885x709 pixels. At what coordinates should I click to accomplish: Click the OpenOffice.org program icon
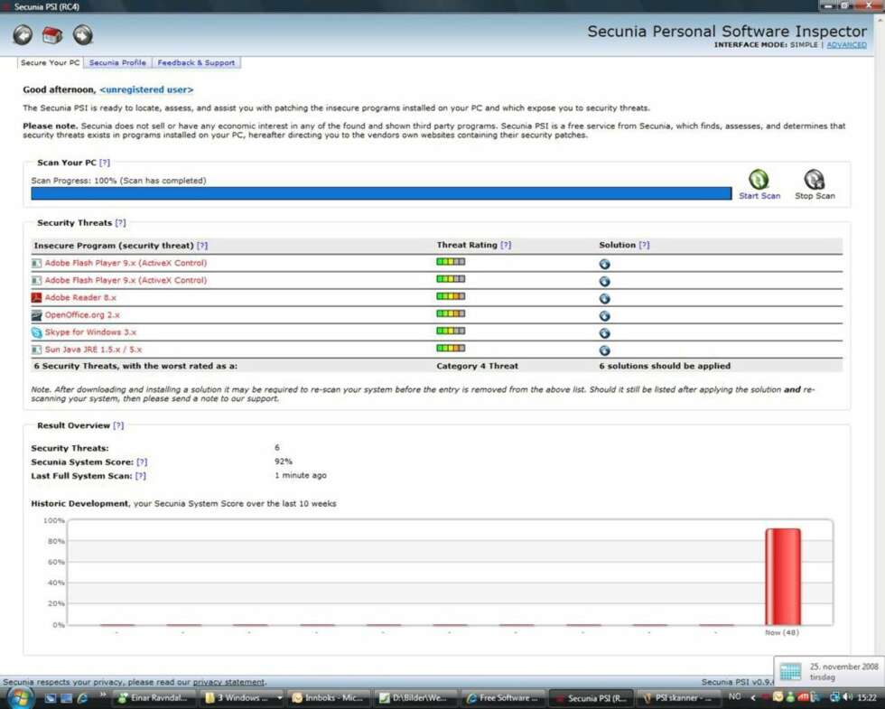point(37,315)
